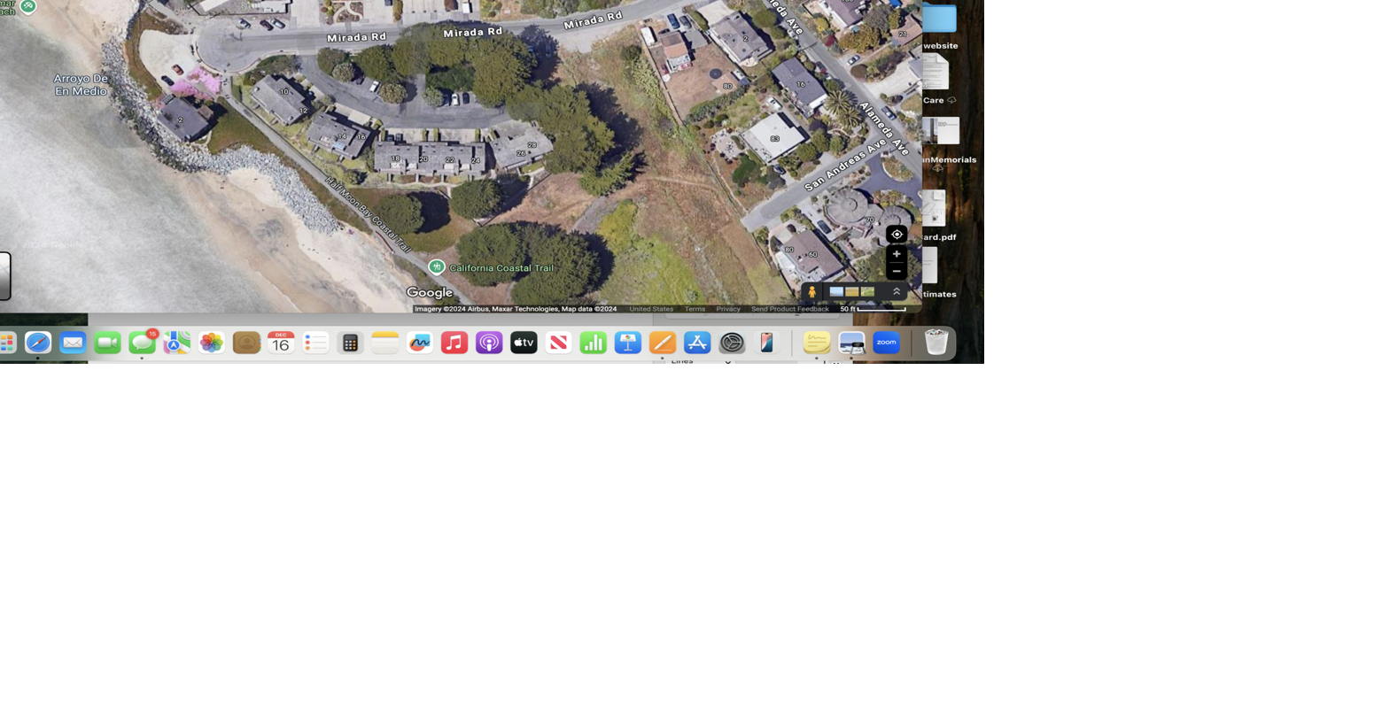Click the Privacy link
1382x725 pixels.
(727, 308)
